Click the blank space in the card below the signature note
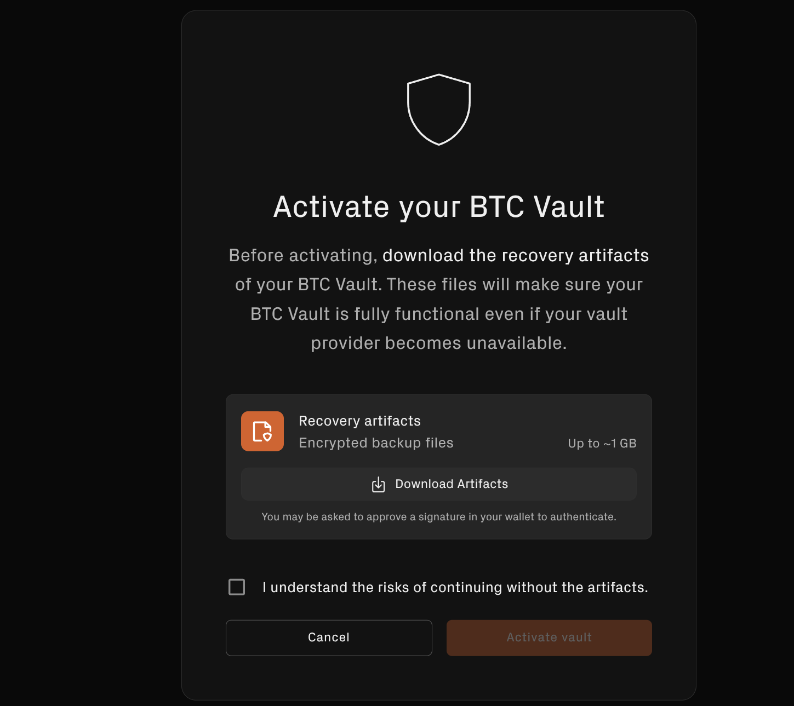 (x=439, y=531)
